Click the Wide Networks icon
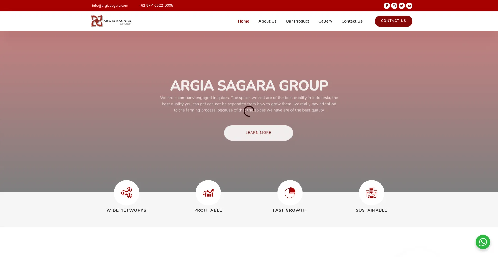Screen dimensions: 498x257 click(x=127, y=193)
